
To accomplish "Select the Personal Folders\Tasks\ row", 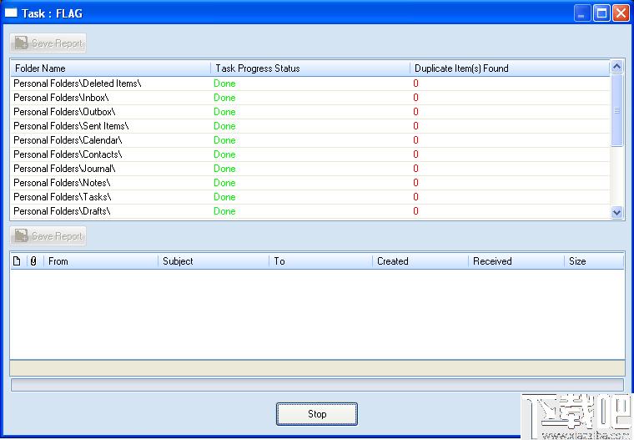I will tap(310, 197).
